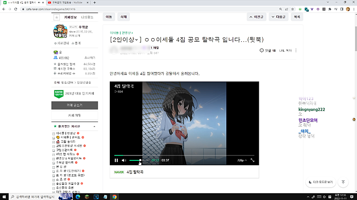Toggle 다크 모드로 보기 dark mode
357x200 pixels.
(x=320, y=182)
